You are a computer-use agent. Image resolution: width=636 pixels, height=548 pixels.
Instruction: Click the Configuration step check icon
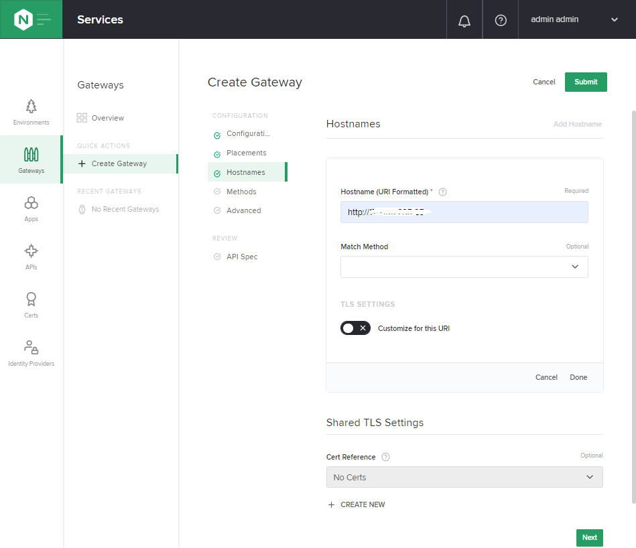pos(217,135)
